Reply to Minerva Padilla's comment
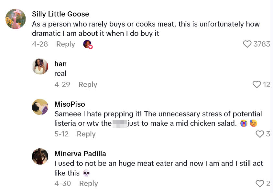Screen dimensions: 273x193 pos(88,183)
